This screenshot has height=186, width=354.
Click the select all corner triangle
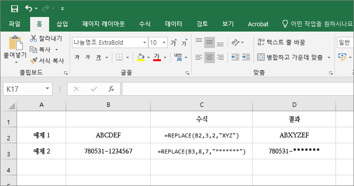point(12,106)
